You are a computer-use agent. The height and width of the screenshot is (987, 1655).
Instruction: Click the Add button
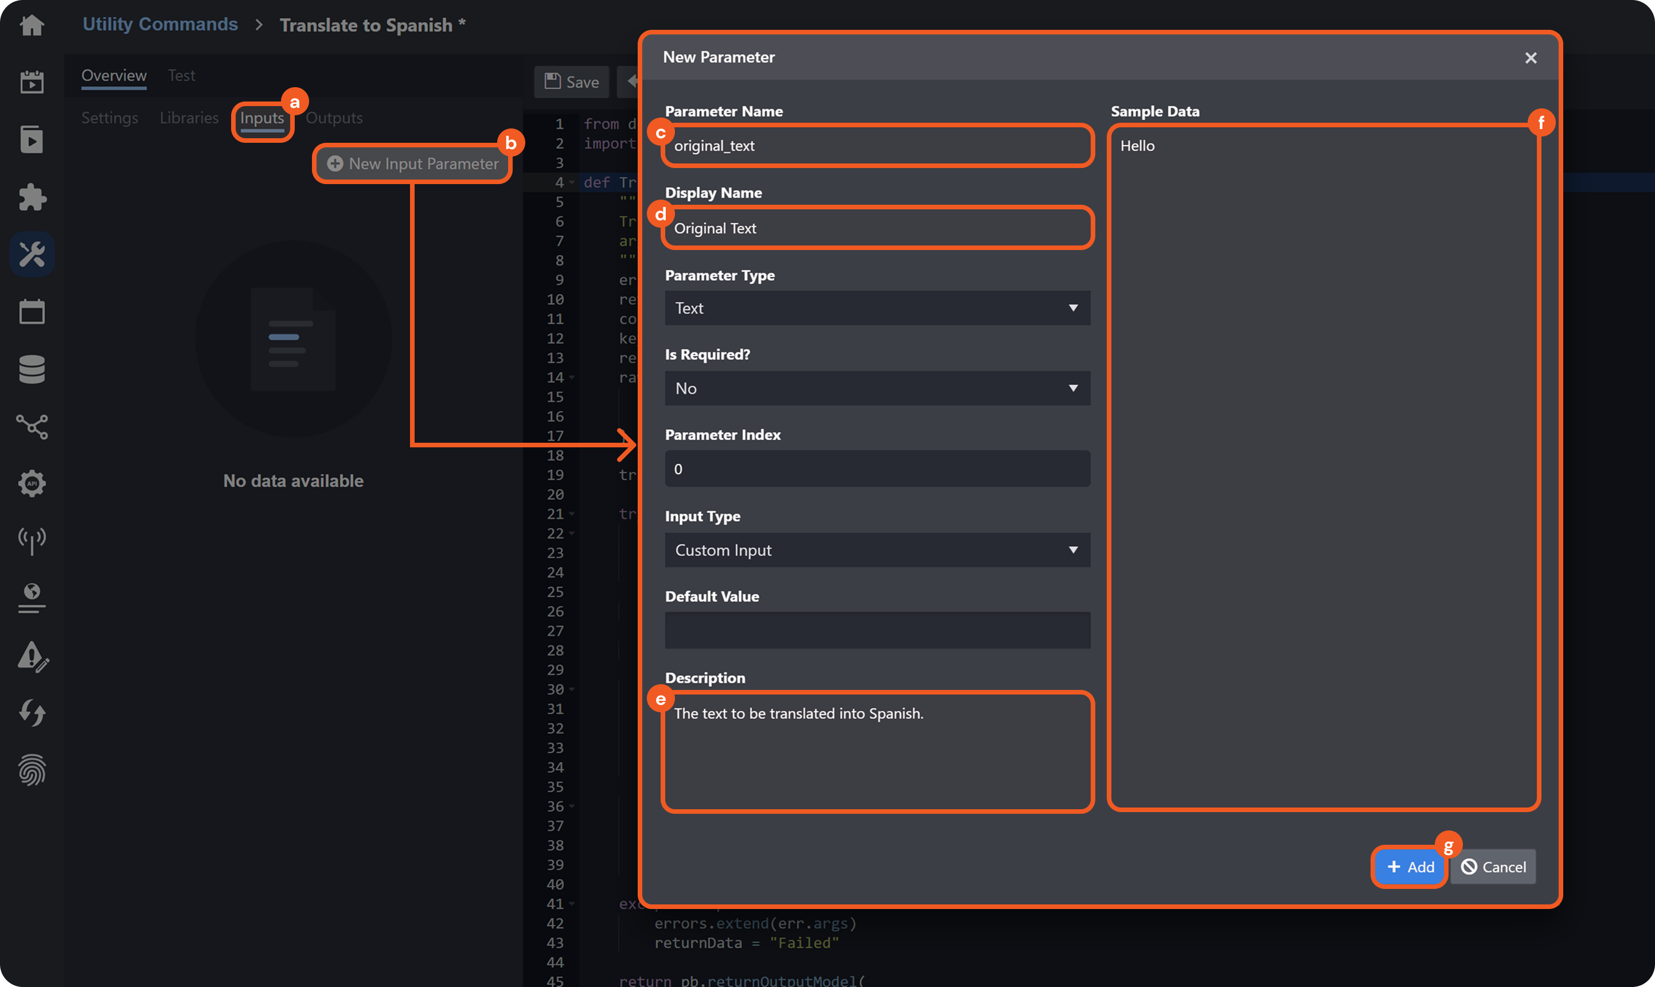point(1410,867)
